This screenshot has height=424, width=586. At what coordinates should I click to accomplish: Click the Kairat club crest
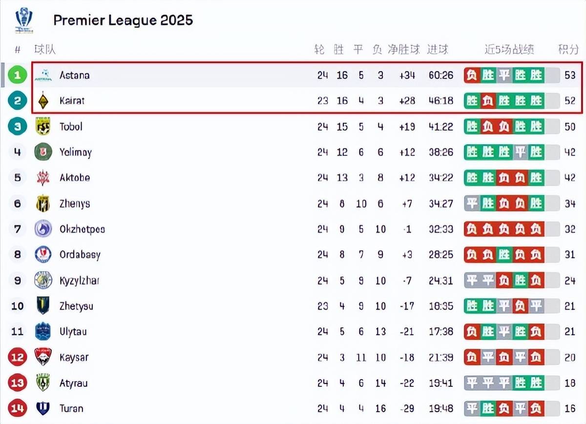[43, 101]
